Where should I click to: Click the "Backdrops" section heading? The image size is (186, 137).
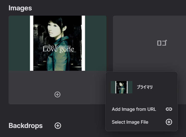pyautogui.click(x=25, y=126)
